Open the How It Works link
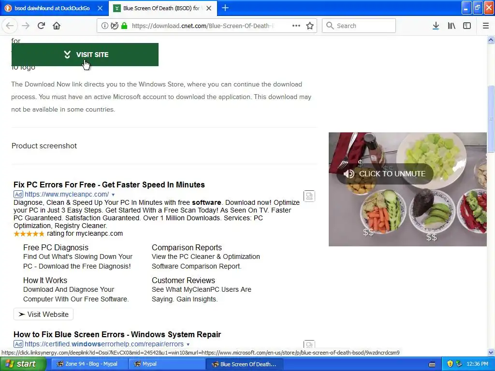This screenshot has height=371, width=495. point(45,281)
